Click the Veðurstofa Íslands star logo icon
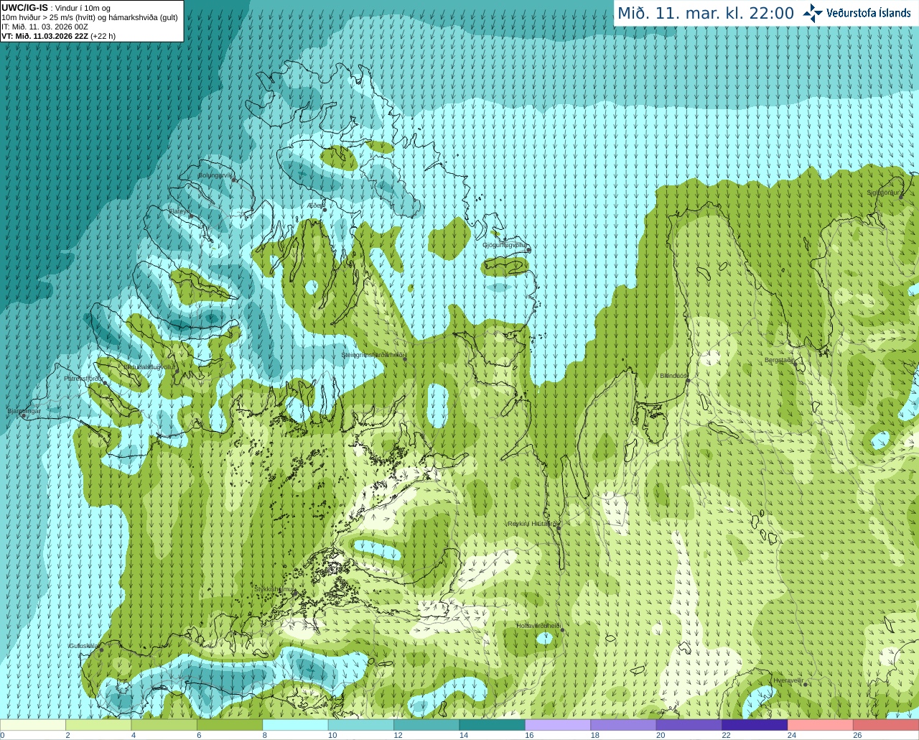The width and height of the screenshot is (919, 740). click(x=813, y=13)
